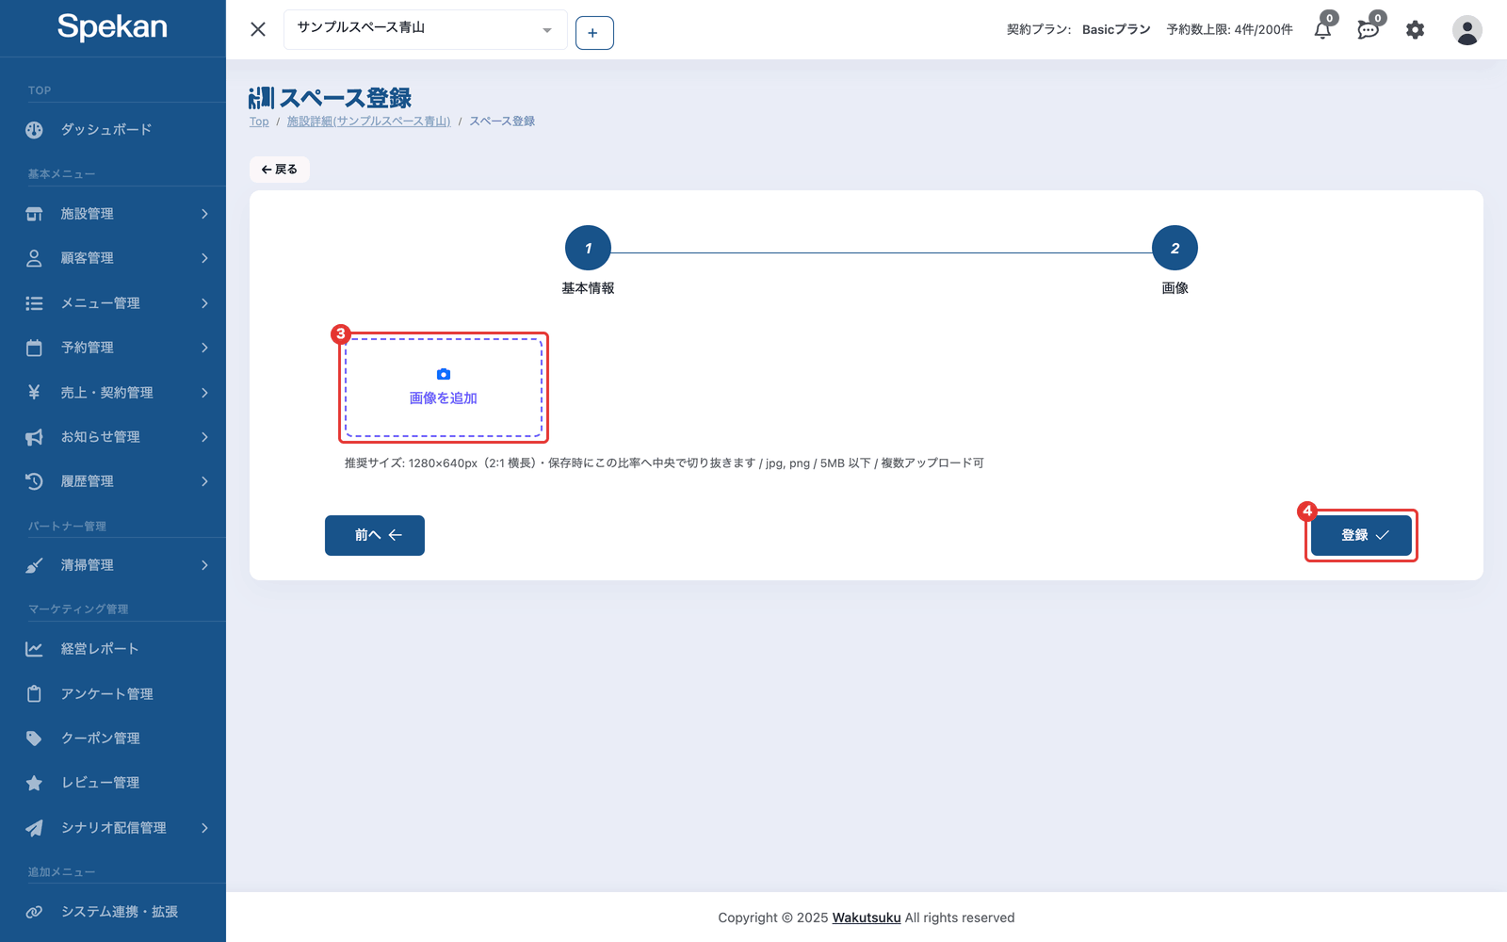
Task: Click the 前へ previous button
Action: (375, 535)
